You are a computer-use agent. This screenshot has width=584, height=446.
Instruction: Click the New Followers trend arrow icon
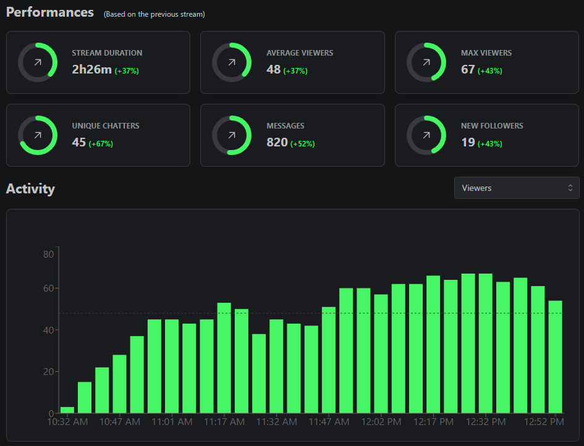click(x=426, y=135)
